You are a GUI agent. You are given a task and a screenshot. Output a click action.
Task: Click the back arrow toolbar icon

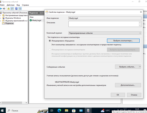point(1,9)
